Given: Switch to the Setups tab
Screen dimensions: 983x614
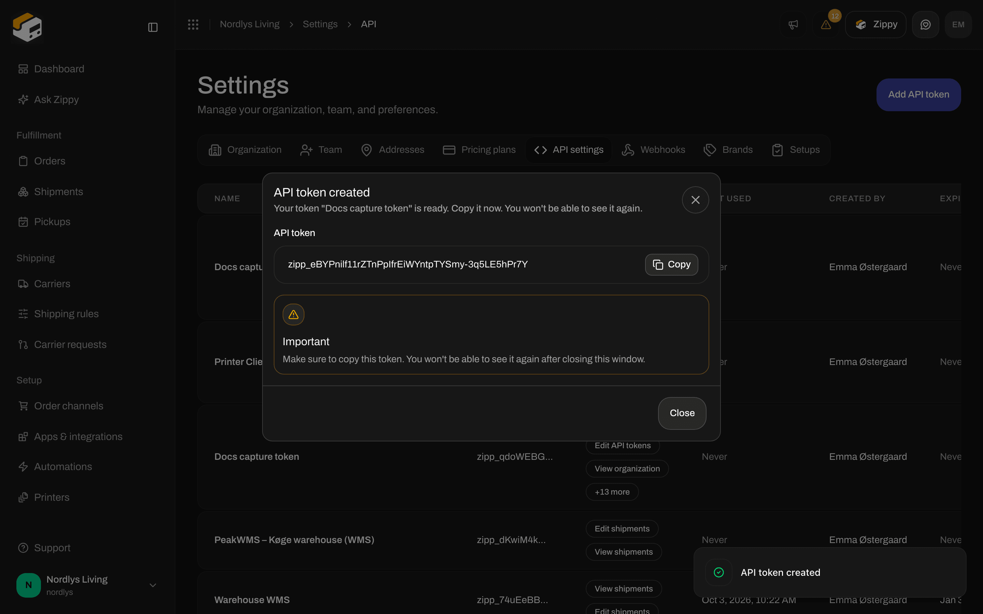Looking at the screenshot, I should coord(795,150).
